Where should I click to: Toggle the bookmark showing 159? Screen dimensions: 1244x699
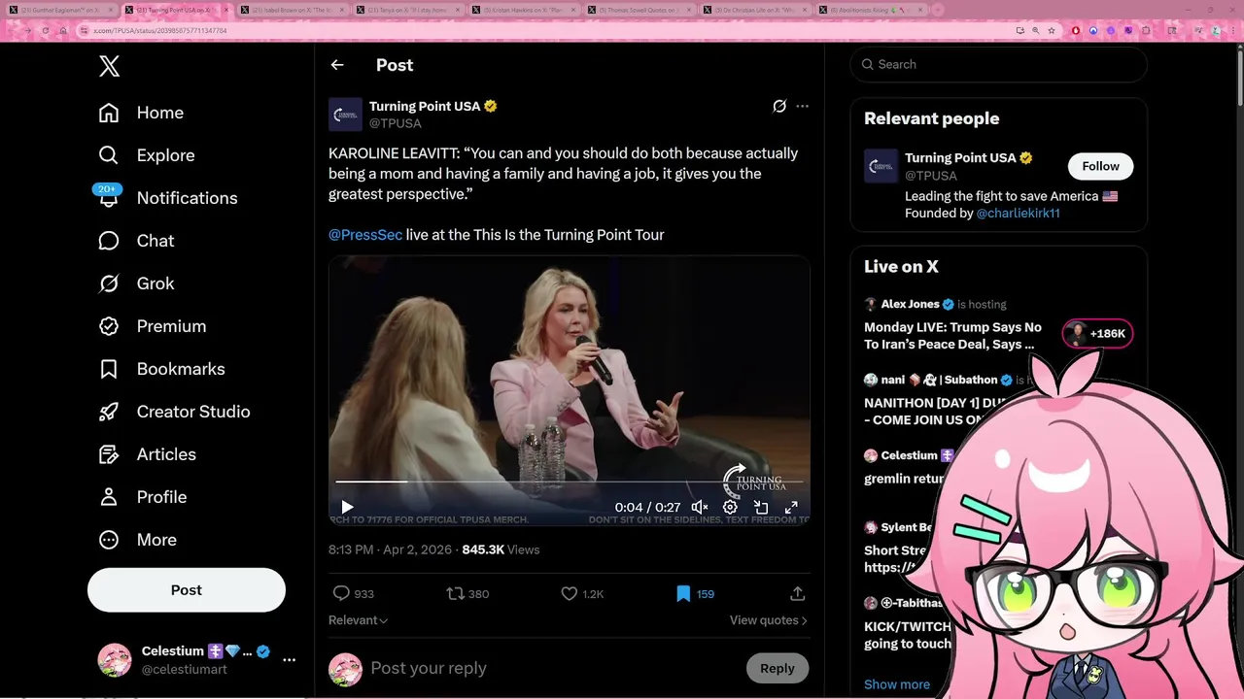pos(683,593)
